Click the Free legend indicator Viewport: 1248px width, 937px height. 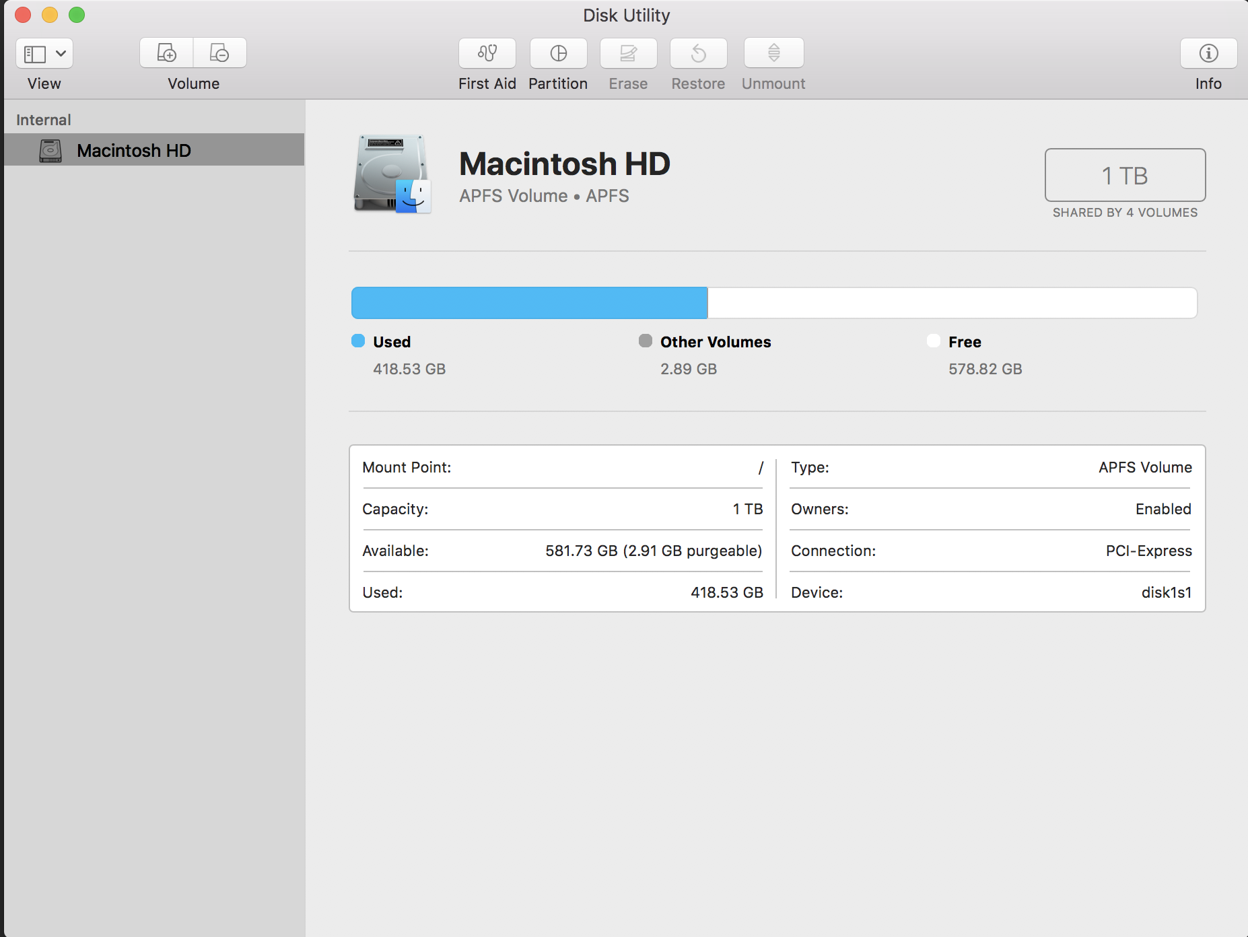click(x=934, y=341)
